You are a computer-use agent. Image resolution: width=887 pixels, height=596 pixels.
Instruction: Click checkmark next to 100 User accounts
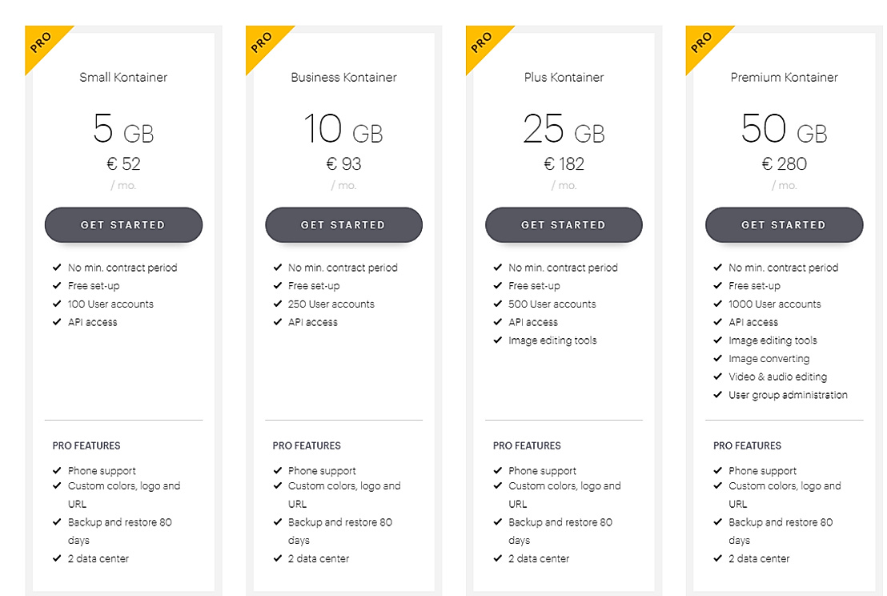(x=57, y=304)
